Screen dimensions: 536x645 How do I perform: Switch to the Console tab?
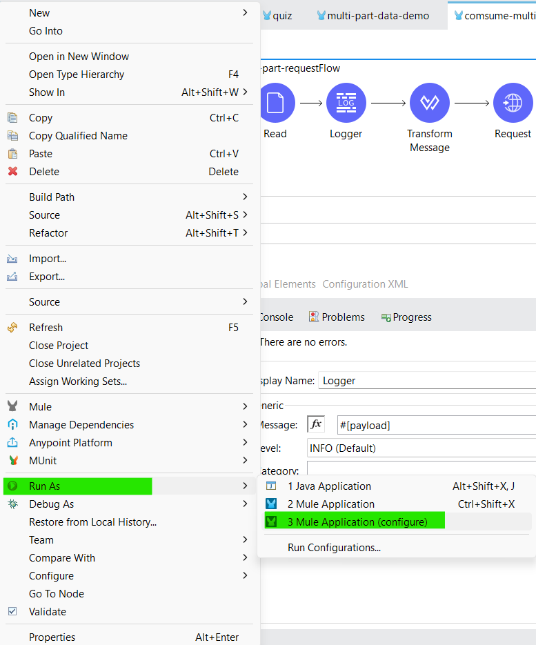click(x=277, y=317)
